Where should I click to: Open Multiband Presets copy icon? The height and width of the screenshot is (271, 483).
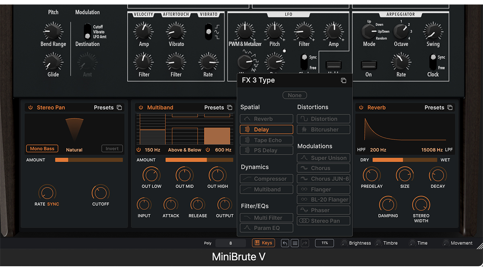[x=230, y=108]
